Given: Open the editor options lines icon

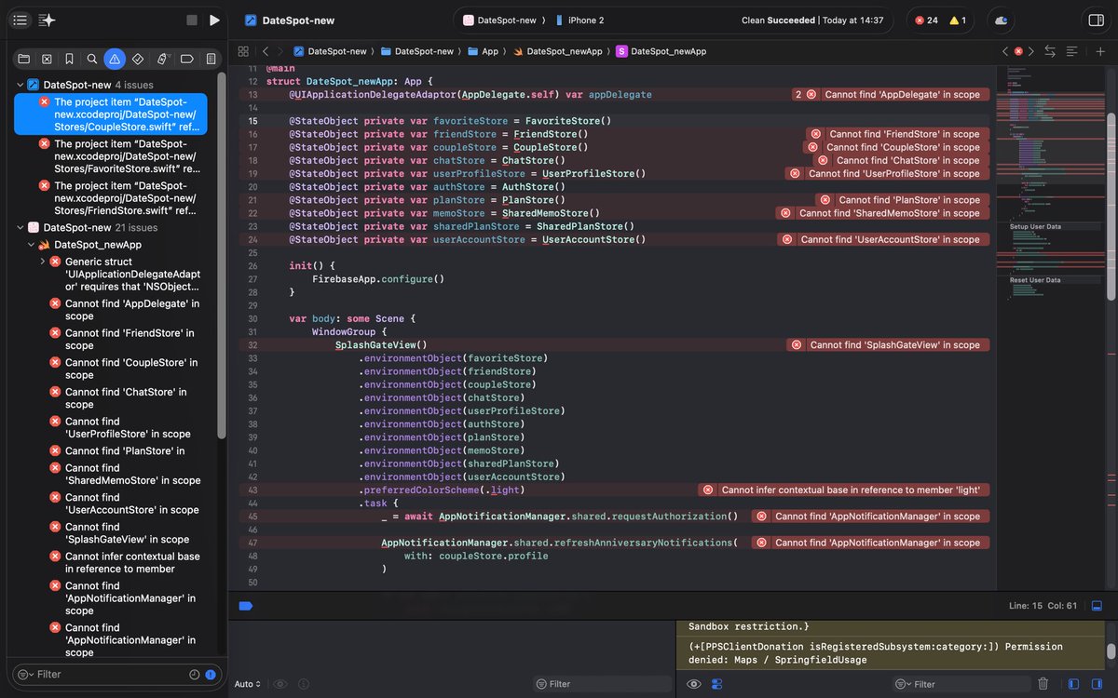Looking at the screenshot, I should tap(1072, 51).
